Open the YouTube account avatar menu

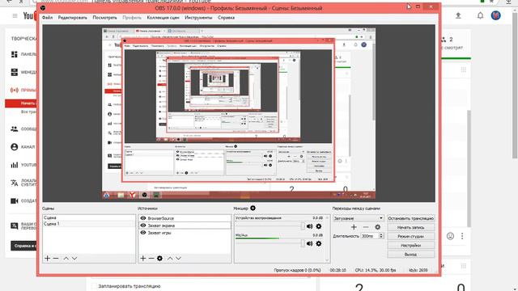point(495,15)
